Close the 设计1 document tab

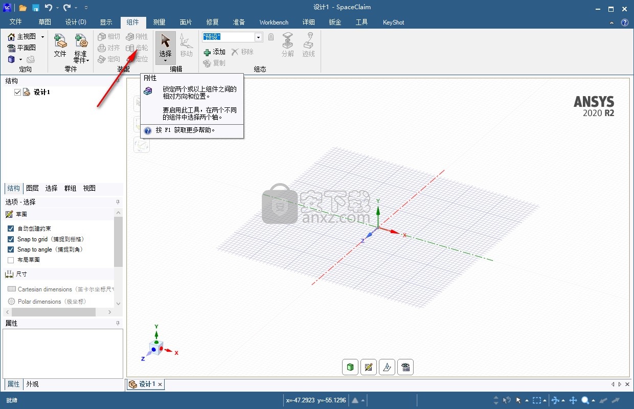(160, 384)
